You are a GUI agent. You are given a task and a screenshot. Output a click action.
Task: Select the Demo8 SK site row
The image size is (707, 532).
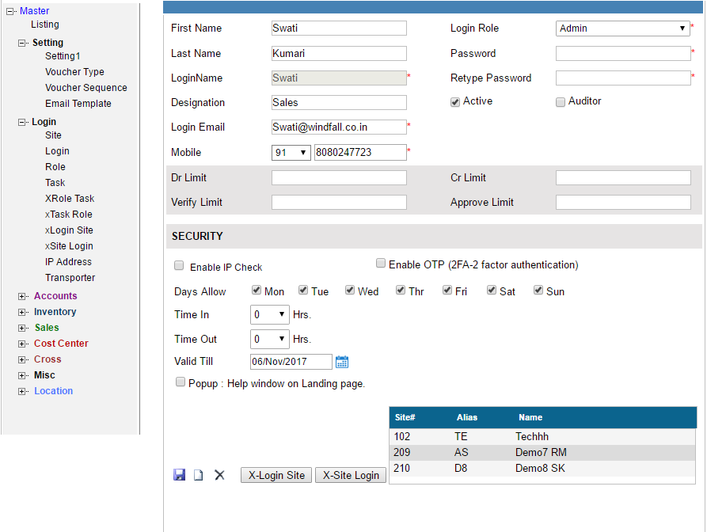click(542, 468)
